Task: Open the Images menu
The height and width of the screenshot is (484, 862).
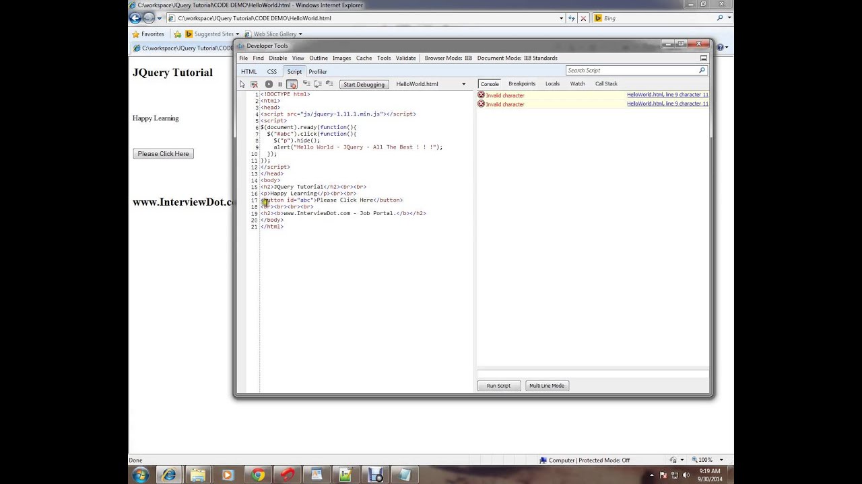Action: click(x=341, y=58)
